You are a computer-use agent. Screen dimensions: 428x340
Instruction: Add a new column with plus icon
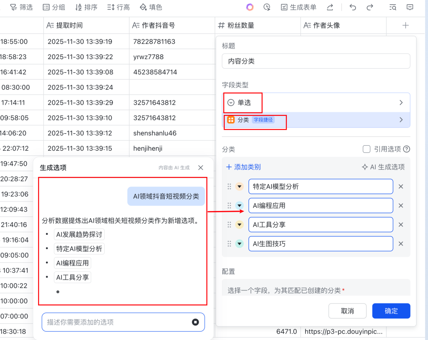tap(405, 25)
